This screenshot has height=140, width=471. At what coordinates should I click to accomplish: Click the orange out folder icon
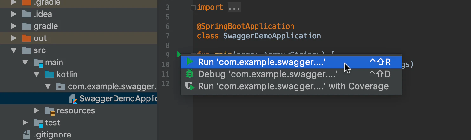point(26,38)
